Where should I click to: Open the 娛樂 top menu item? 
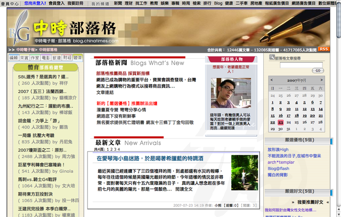coord(165,3)
